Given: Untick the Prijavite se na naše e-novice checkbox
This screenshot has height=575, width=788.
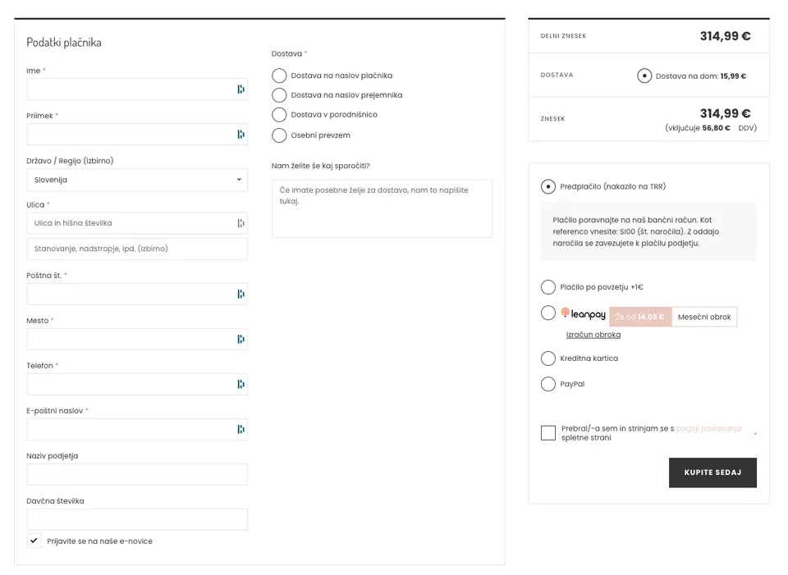Looking at the screenshot, I should click(x=34, y=541).
